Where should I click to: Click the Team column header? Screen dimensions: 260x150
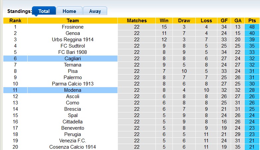click(x=73, y=21)
